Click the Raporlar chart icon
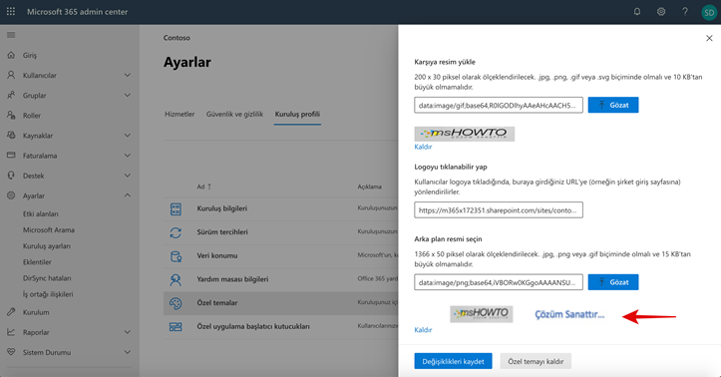This screenshot has height=377, width=721. [x=11, y=332]
